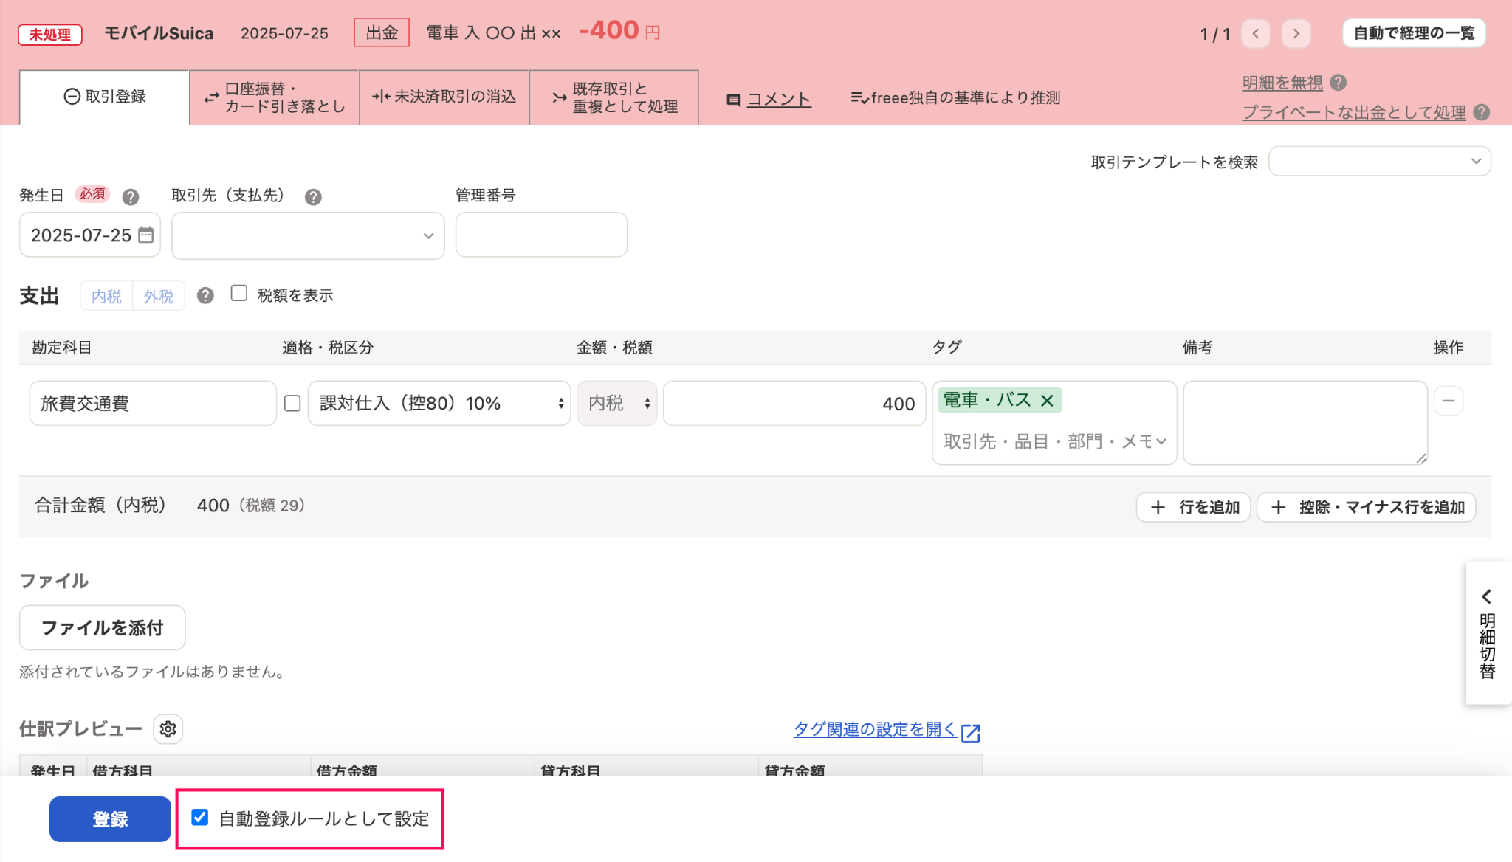
Task: Delete the expense row with minus icon
Action: point(1449,401)
